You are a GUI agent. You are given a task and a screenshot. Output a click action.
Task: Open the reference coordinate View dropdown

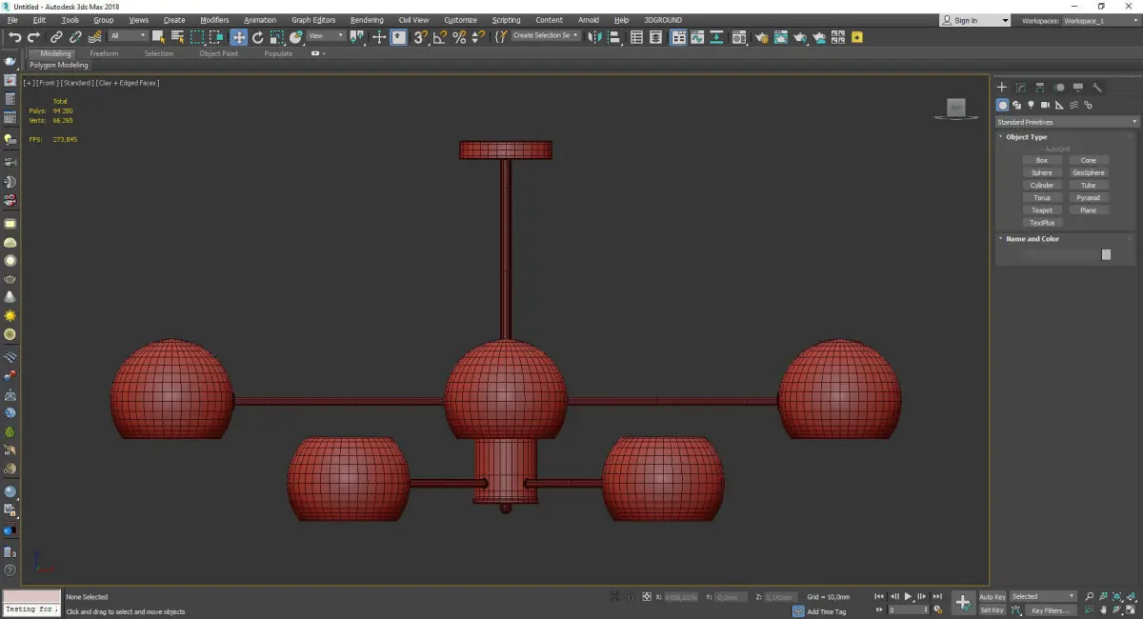point(326,36)
